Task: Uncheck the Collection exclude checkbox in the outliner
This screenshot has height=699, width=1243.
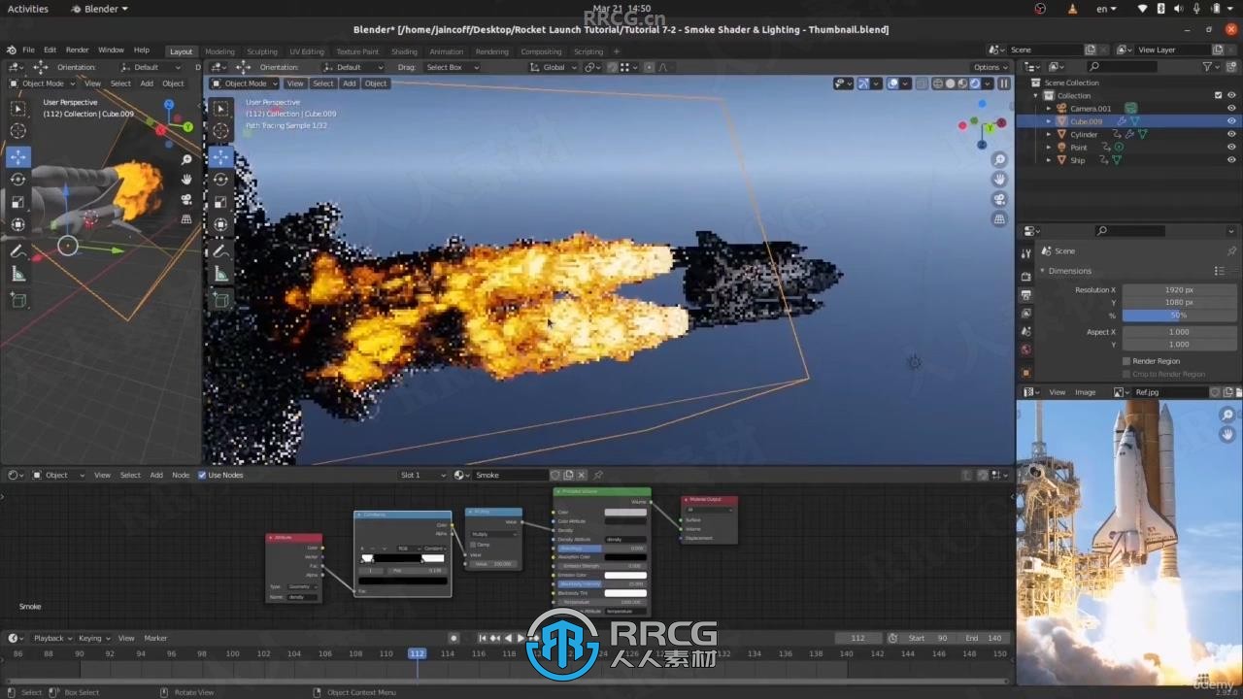Action: pyautogui.click(x=1218, y=95)
